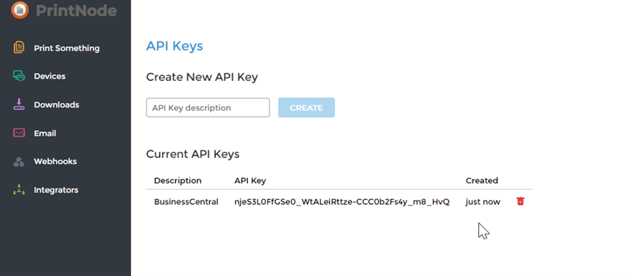Image resolution: width=625 pixels, height=276 pixels.
Task: Open the Downloads section
Action: [x=57, y=105]
